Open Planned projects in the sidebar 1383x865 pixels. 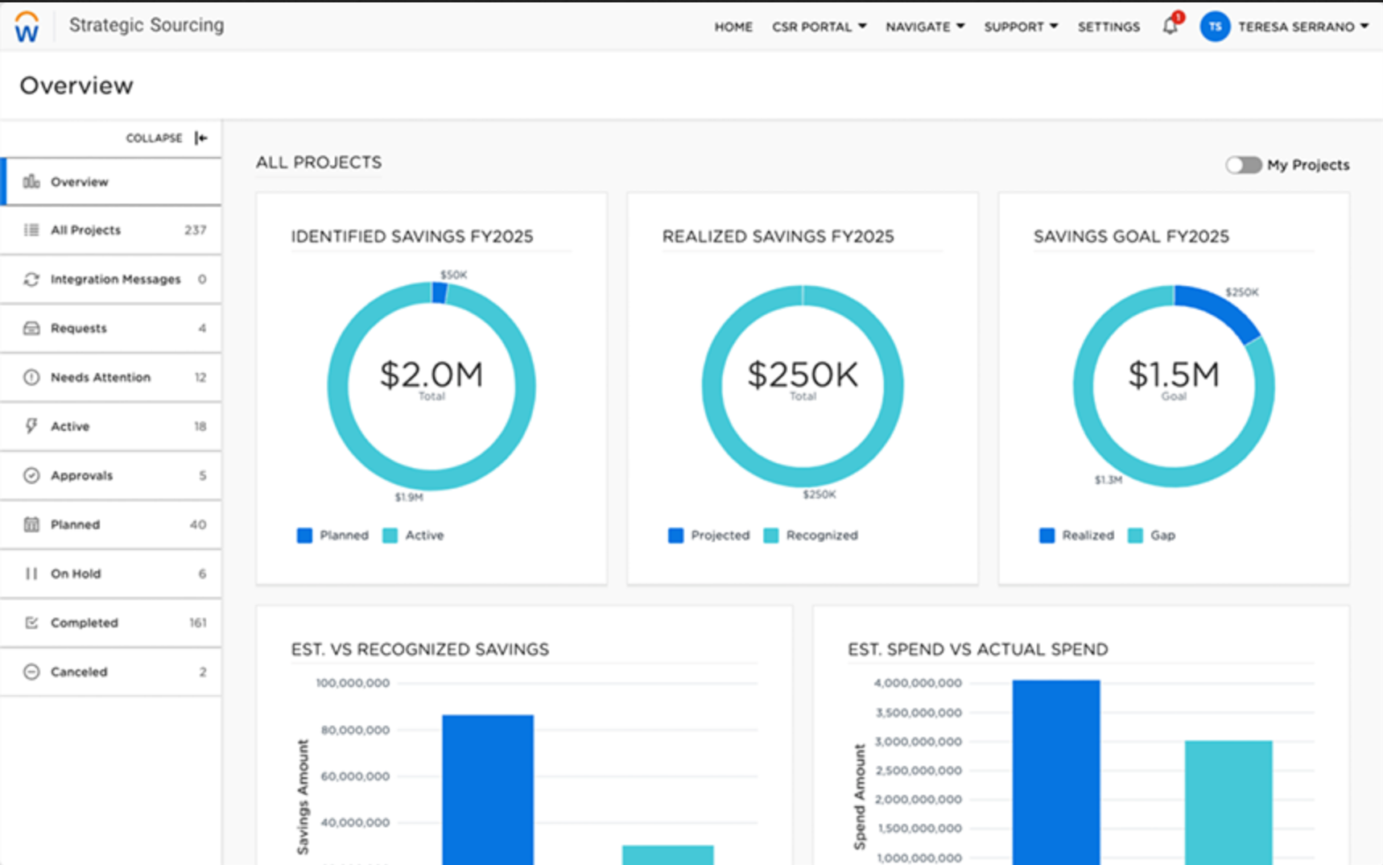111,525
